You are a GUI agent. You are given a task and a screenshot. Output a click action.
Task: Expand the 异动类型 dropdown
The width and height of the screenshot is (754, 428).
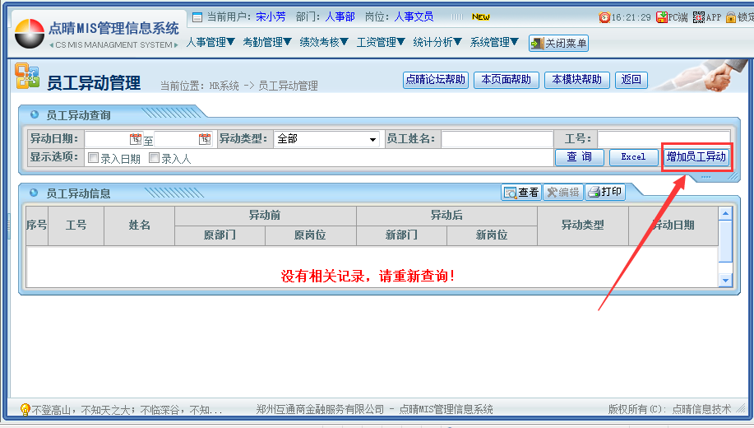(x=373, y=140)
